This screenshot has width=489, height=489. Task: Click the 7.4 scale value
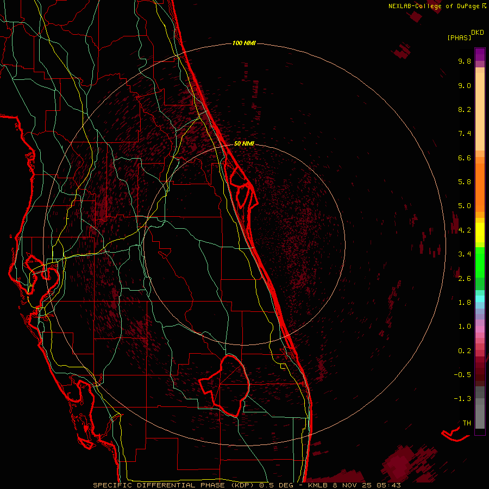pyautogui.click(x=465, y=134)
